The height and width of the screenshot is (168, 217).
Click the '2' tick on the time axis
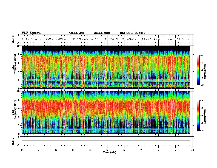56,150
